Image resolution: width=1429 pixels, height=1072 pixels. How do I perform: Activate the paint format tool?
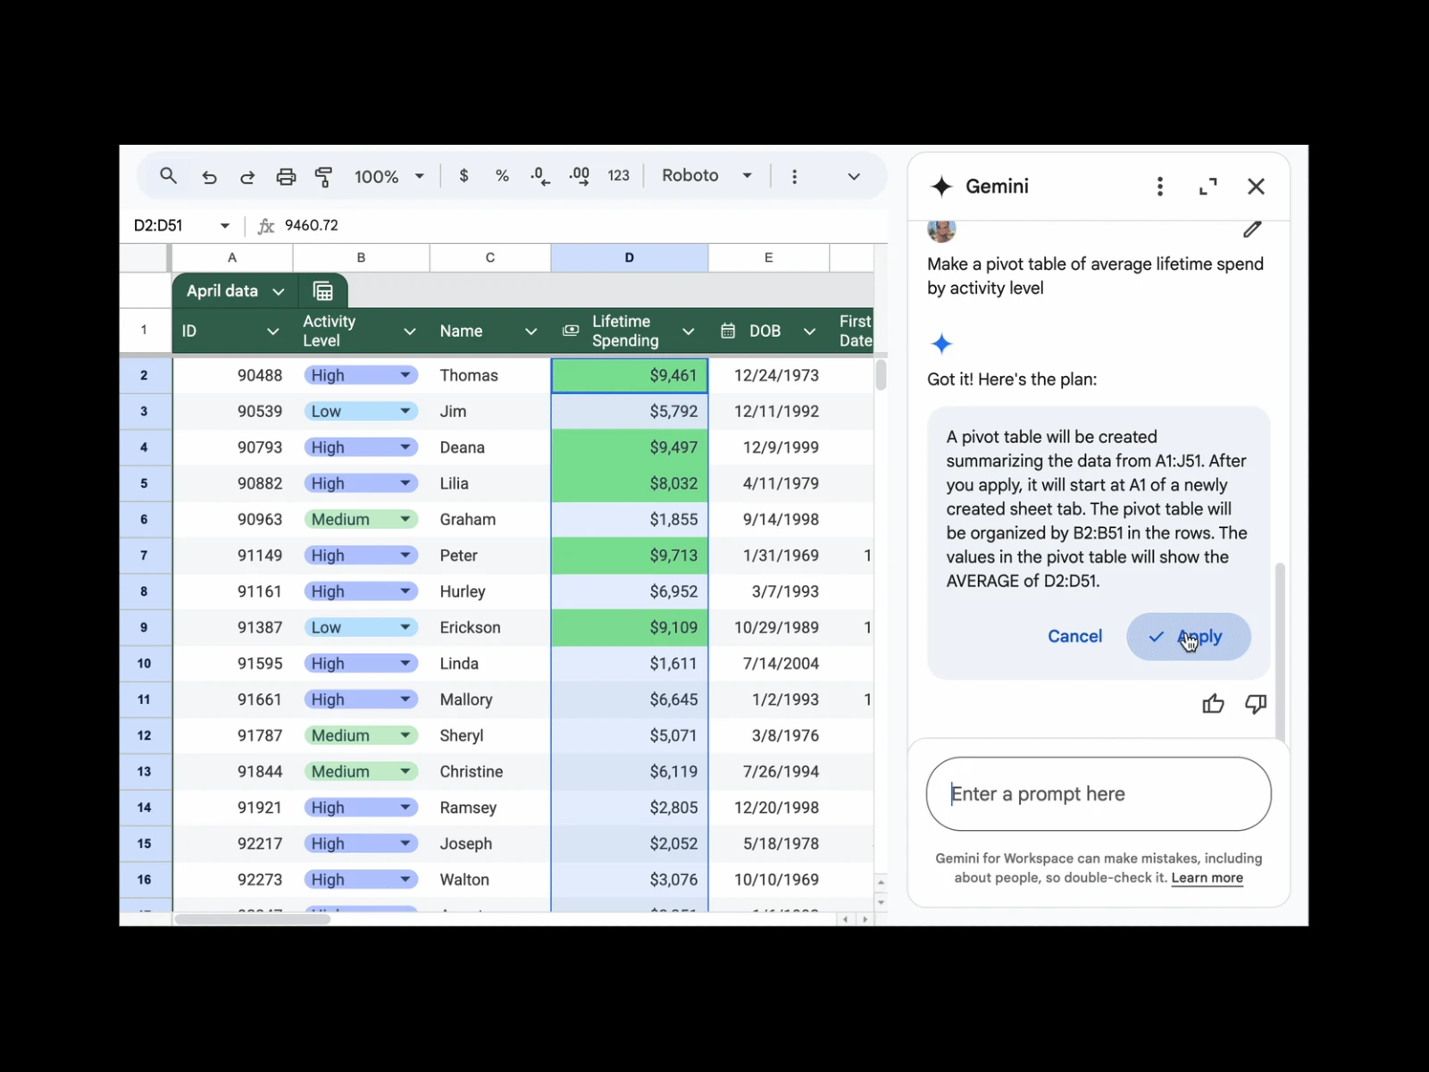click(323, 177)
